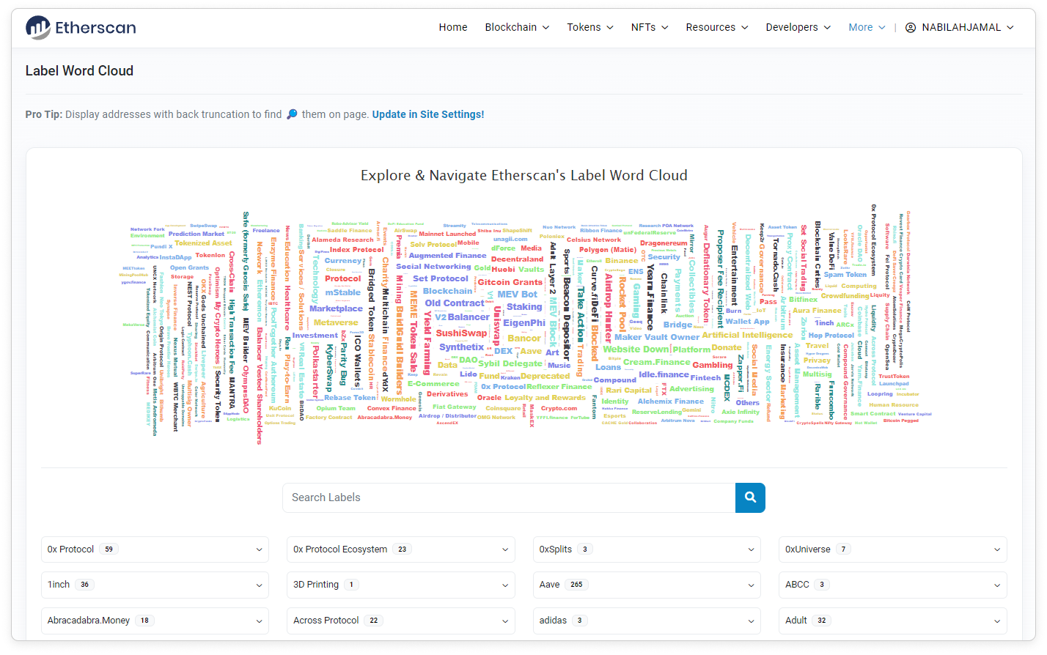Click the blue search magnifier button
Viewport: 1047px width, 655px height.
pyautogui.click(x=750, y=497)
